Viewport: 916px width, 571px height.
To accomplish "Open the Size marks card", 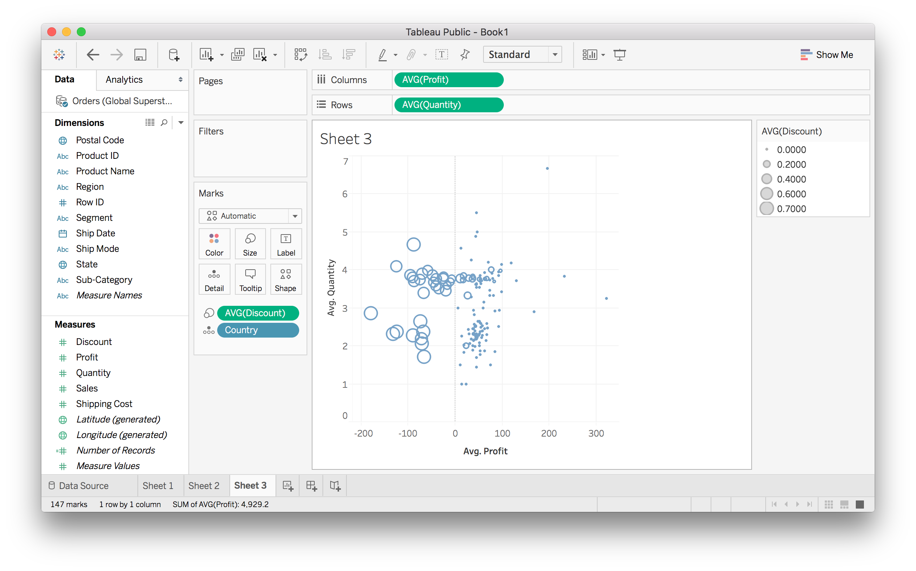I will pos(250,244).
